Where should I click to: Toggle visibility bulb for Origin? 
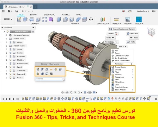(x=10, y=42)
